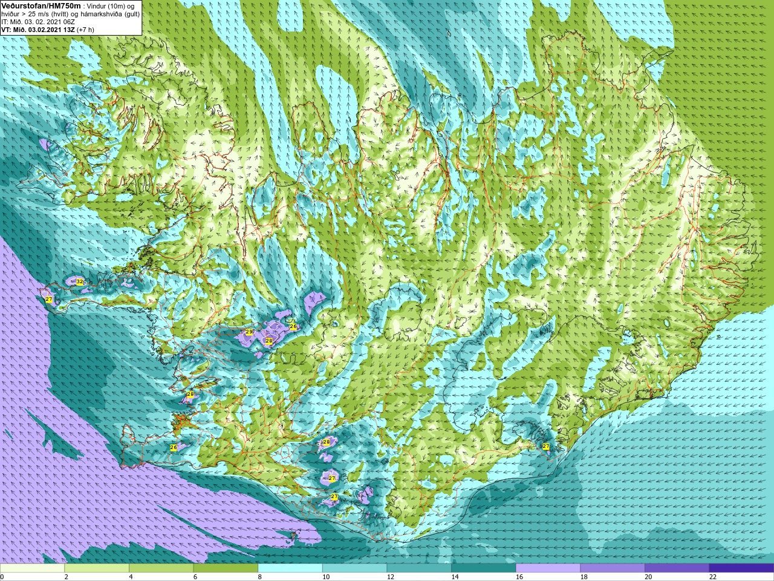This screenshot has width=774, height=581.
Task: Click the yellow 32 gust marker
Action: 80,282
